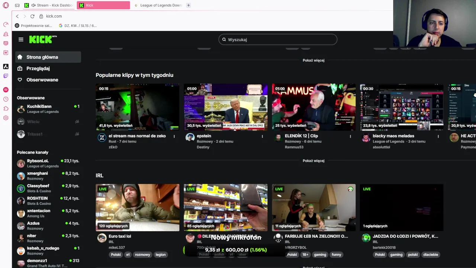The image size is (476, 268).
Task: Open followed channel KuchikiSann
Action: pos(48,109)
